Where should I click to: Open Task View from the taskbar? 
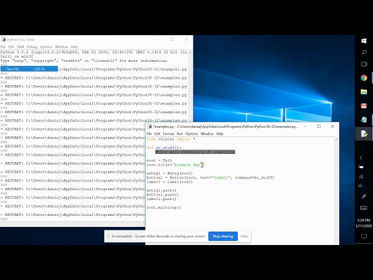tap(364, 64)
